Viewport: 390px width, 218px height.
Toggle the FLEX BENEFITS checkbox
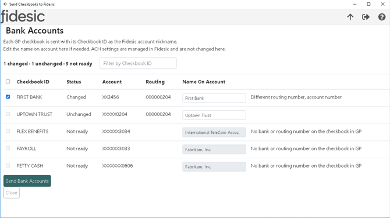click(8, 131)
